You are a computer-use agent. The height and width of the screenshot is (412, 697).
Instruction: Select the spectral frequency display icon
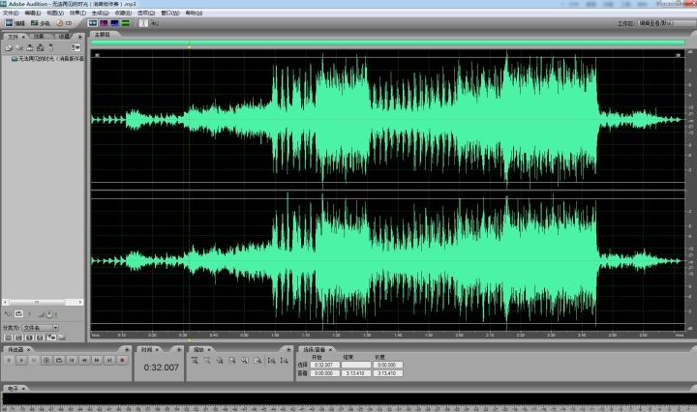[102, 22]
